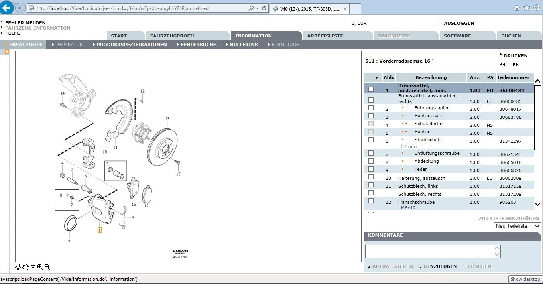Reset diagram view with the home icon

(x=18, y=267)
